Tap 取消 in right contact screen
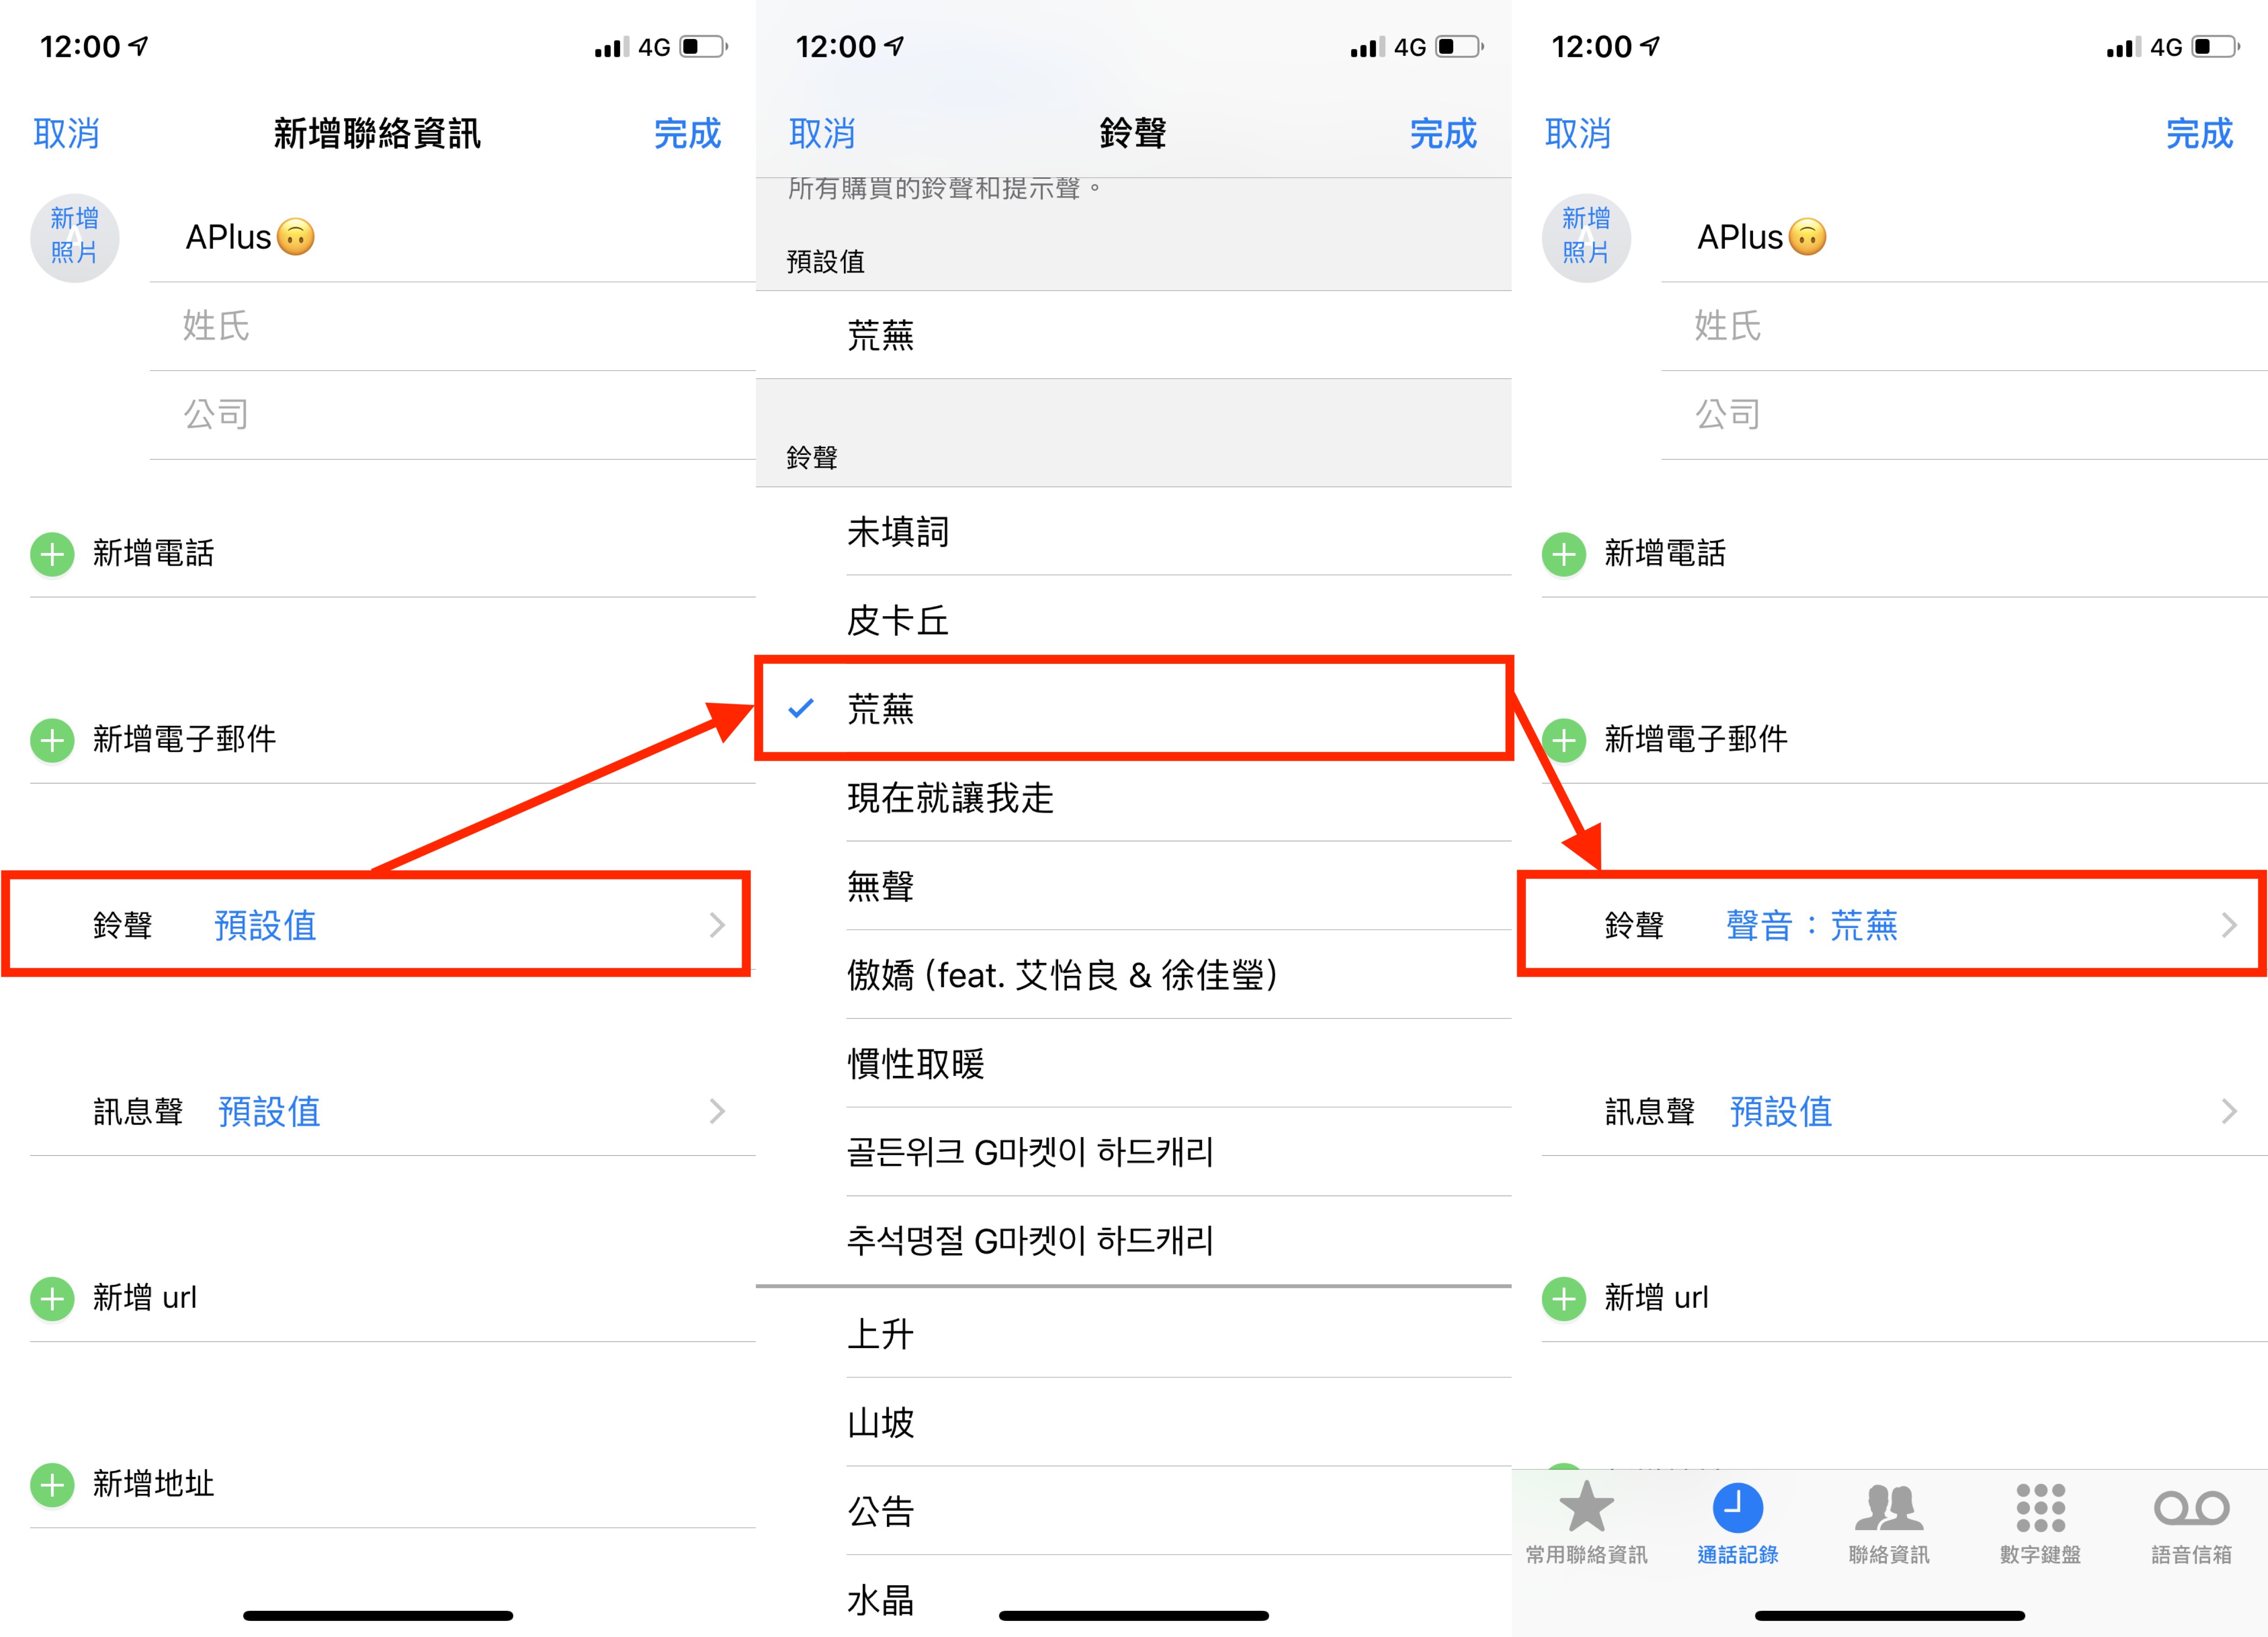Screen dimensions: 2268x1637 (1578, 133)
